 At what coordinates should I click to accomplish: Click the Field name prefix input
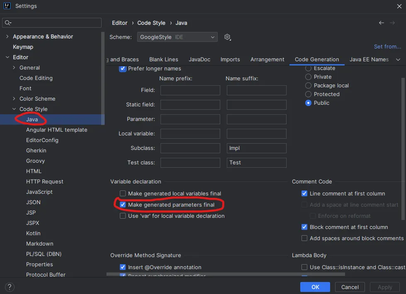point(190,90)
